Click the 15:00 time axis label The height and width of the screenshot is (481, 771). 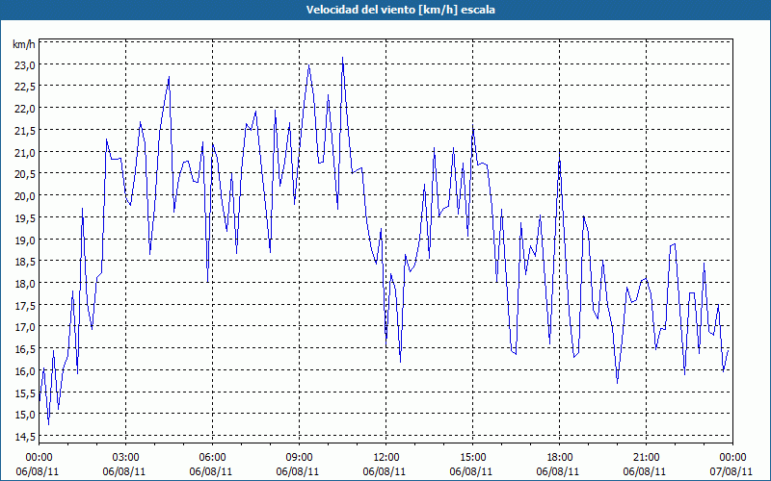pos(473,457)
